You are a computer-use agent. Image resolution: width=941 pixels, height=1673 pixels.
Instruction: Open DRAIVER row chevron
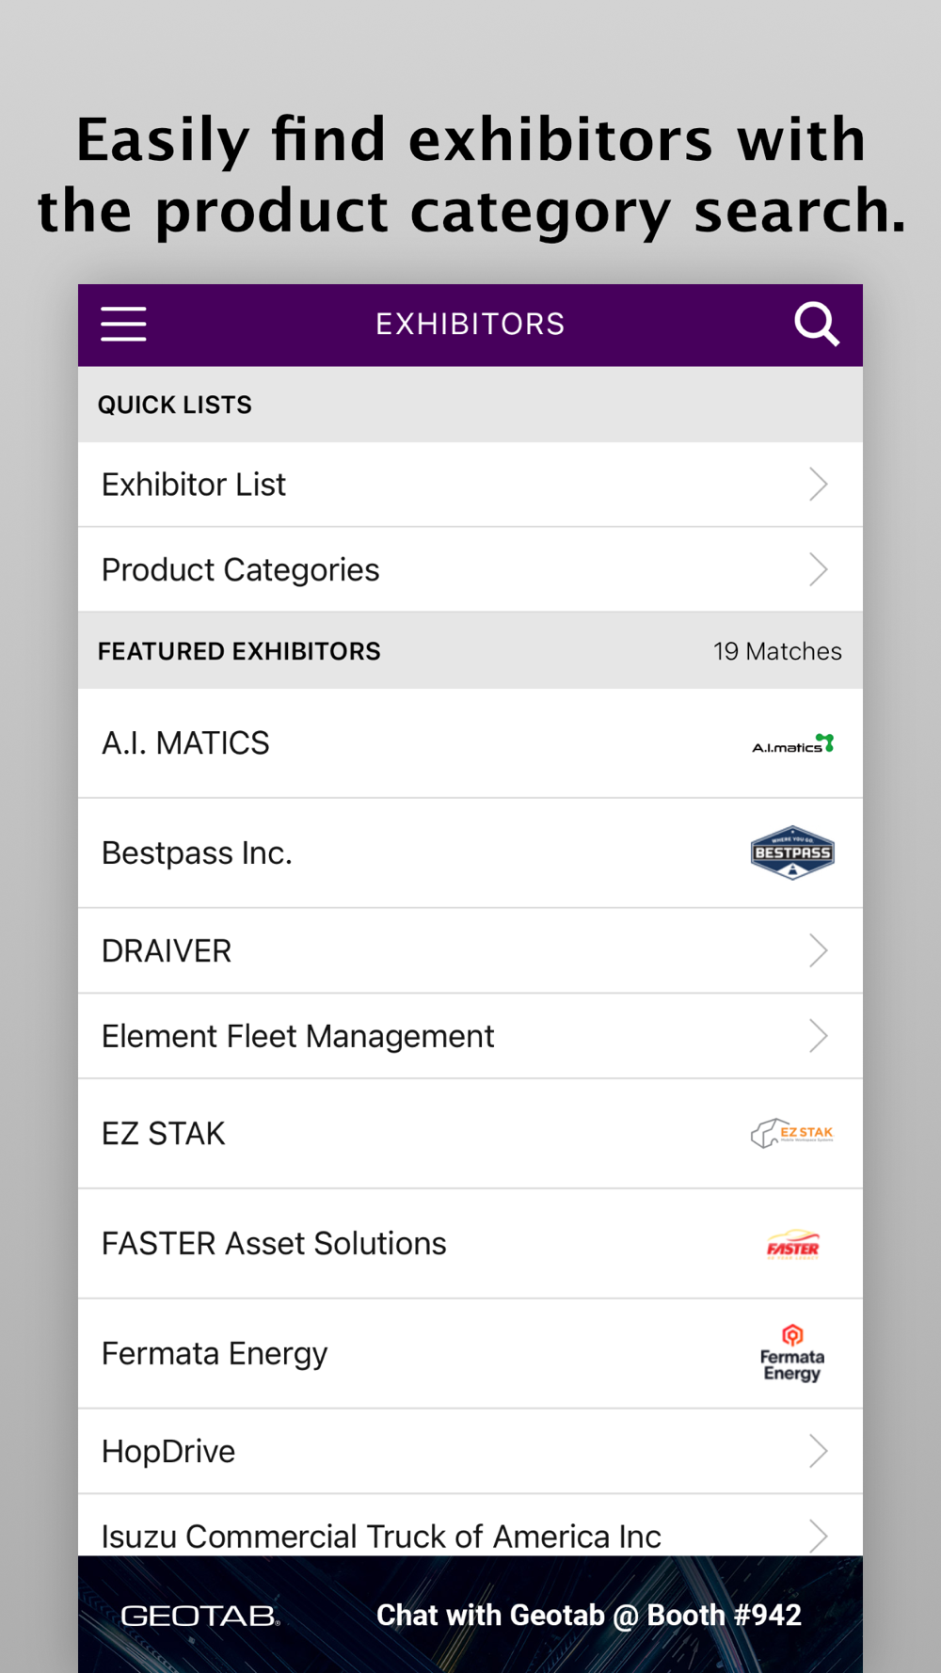pos(819,950)
